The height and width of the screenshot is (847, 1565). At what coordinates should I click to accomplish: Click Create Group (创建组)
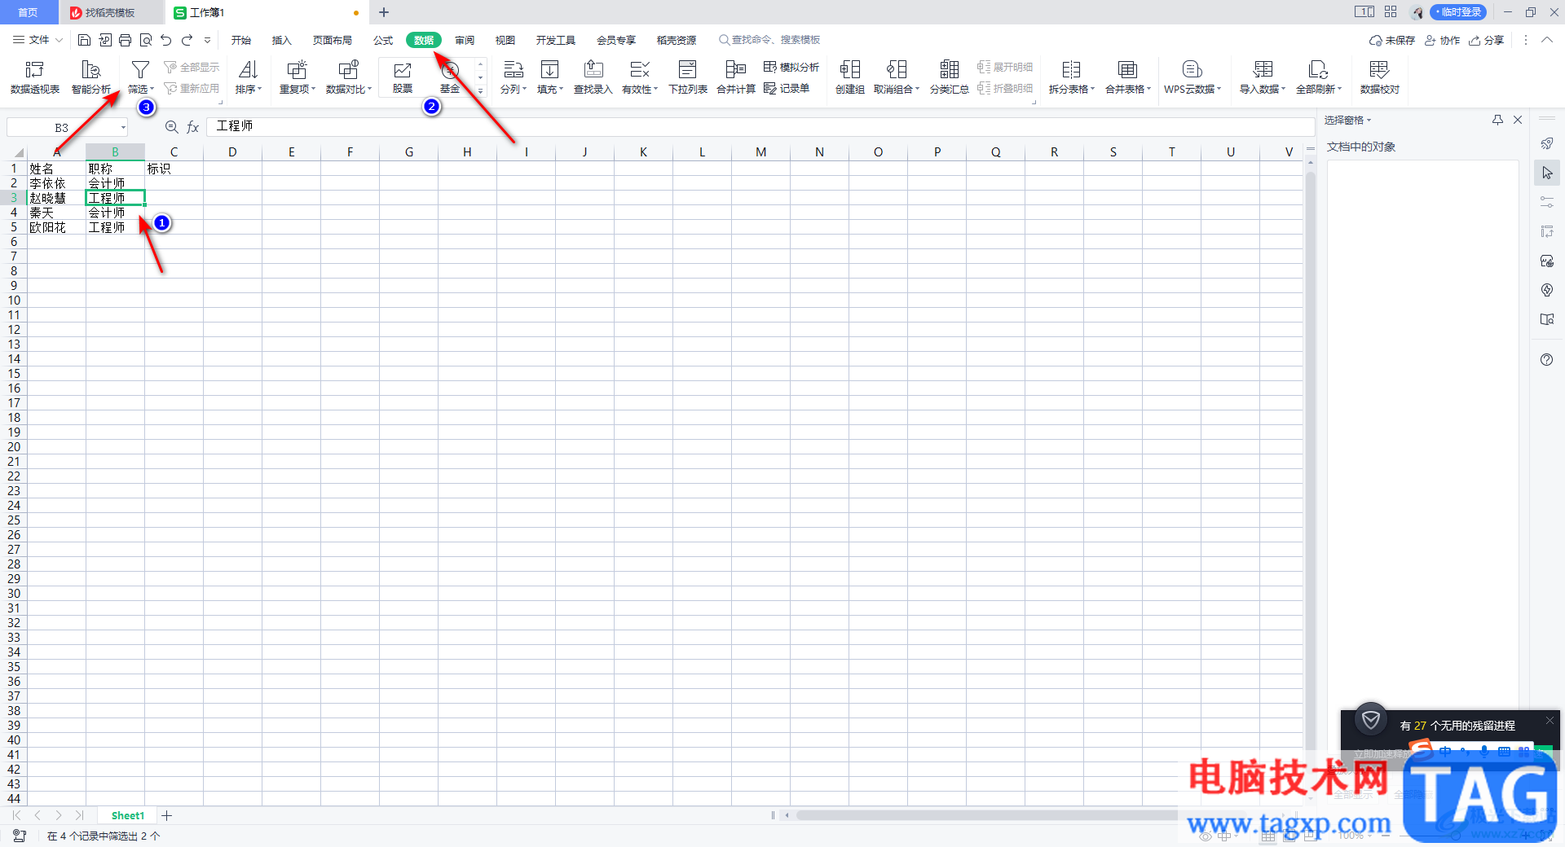(x=850, y=77)
